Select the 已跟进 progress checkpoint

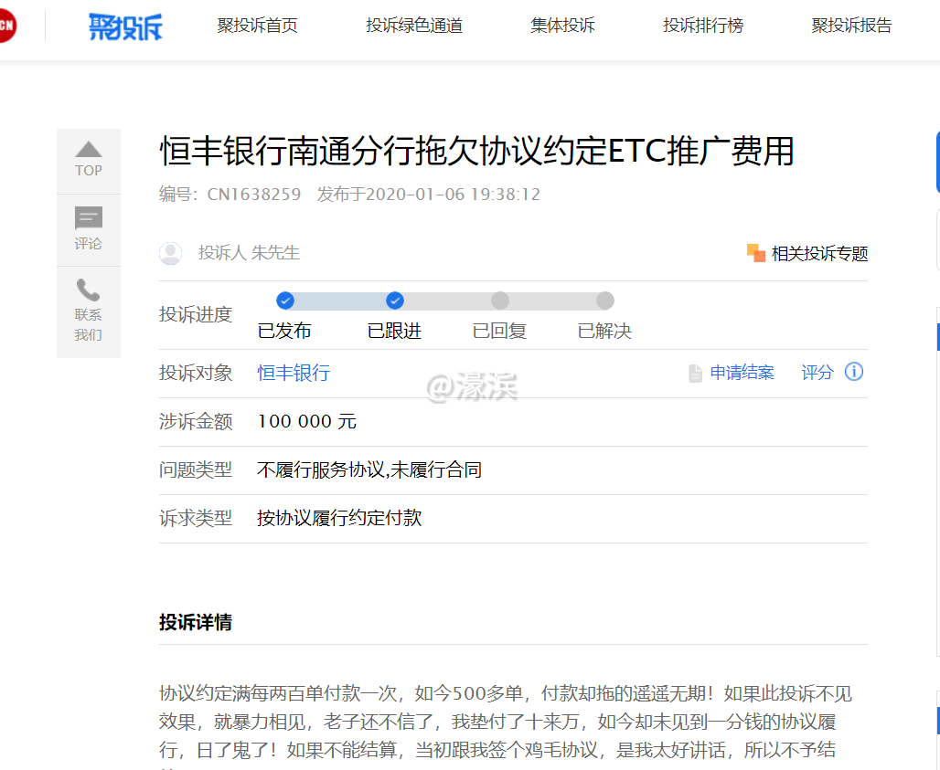[394, 300]
